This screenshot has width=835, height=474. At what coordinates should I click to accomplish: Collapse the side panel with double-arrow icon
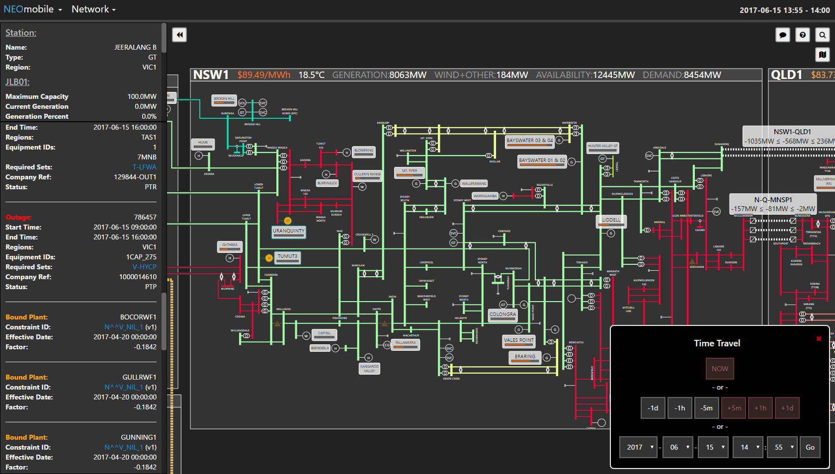pyautogui.click(x=179, y=35)
